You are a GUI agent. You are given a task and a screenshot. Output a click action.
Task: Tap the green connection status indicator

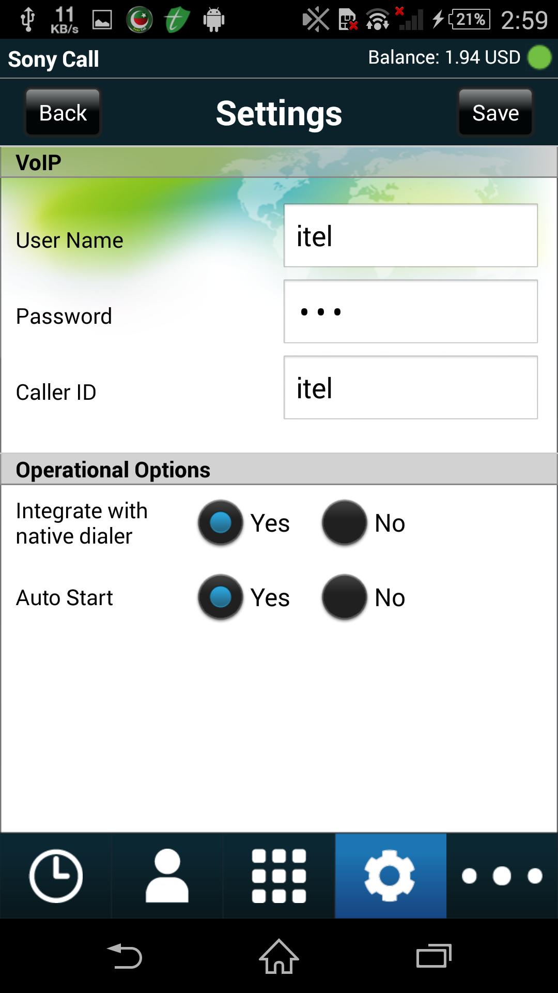539,57
